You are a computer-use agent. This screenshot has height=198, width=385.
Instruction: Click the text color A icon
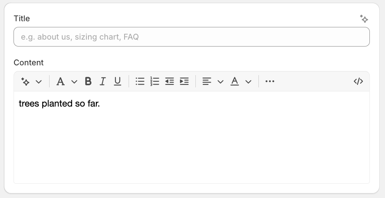click(x=235, y=81)
